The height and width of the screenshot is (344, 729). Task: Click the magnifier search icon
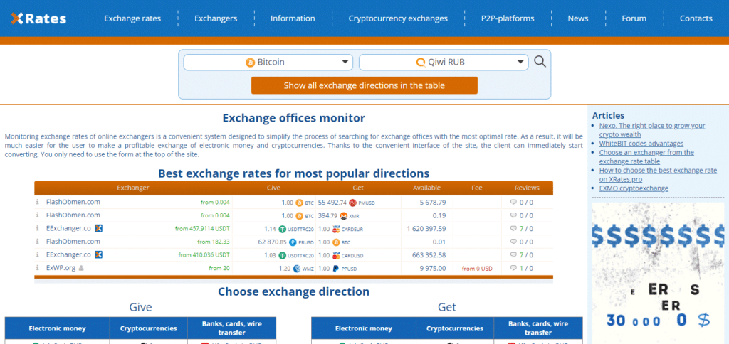540,61
